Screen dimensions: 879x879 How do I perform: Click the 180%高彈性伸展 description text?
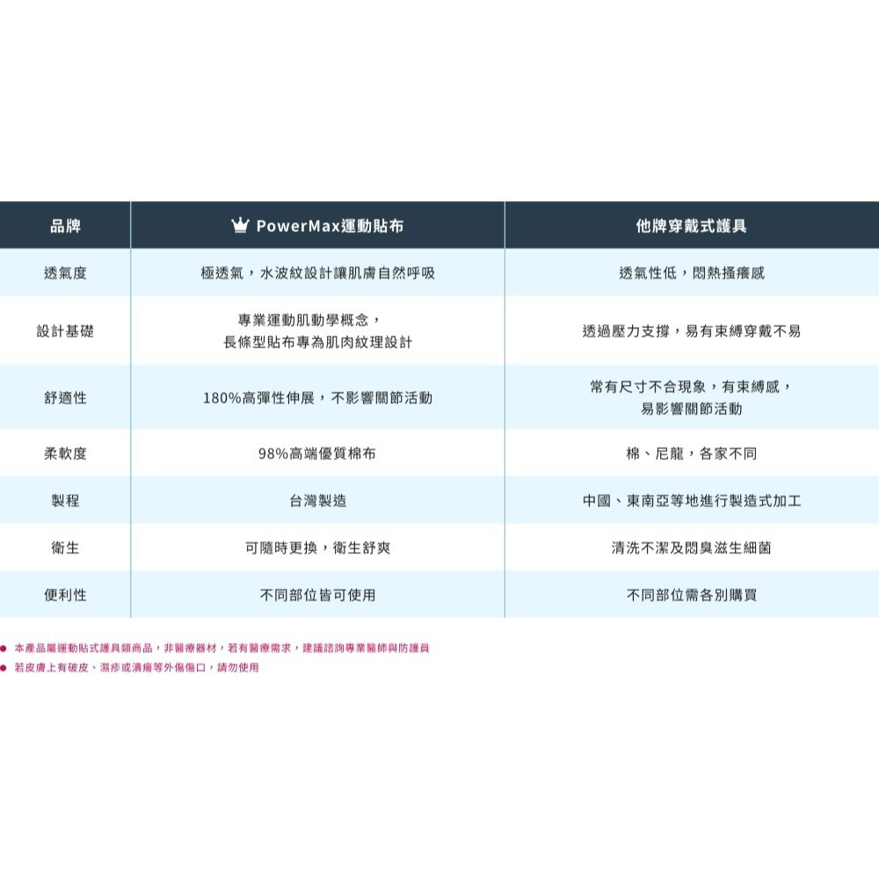tap(317, 397)
